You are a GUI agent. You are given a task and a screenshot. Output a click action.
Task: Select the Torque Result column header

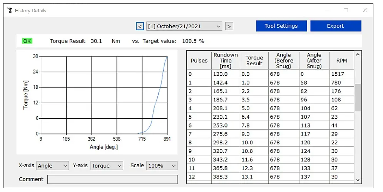(254, 60)
